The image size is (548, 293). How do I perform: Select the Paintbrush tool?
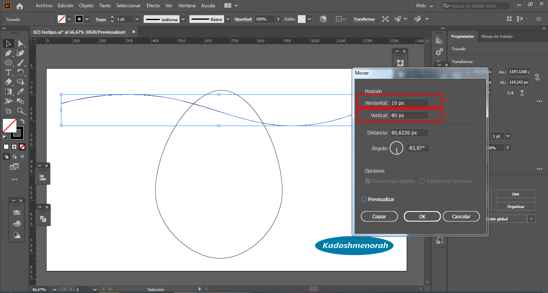pos(20,63)
